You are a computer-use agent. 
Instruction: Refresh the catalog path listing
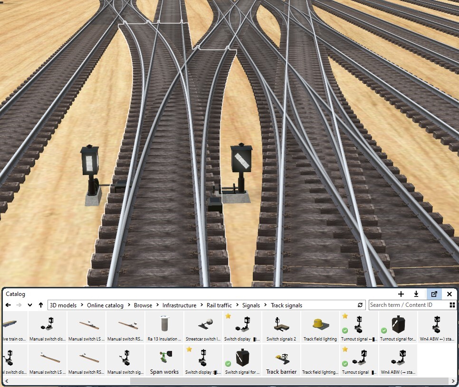click(360, 305)
